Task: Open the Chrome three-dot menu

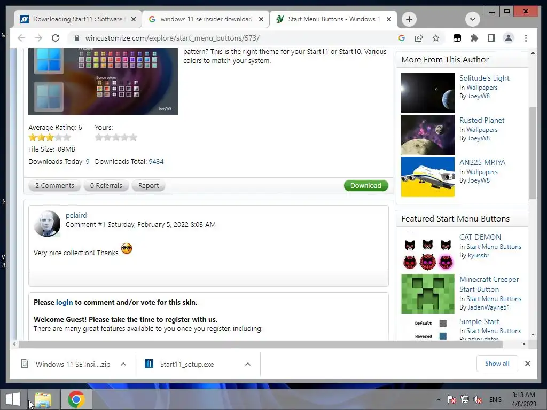Action: pos(526,38)
